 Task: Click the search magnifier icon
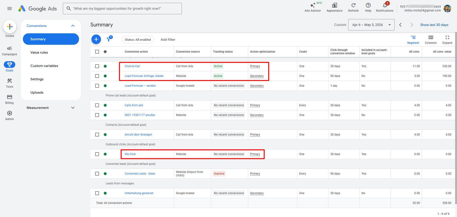pos(69,9)
